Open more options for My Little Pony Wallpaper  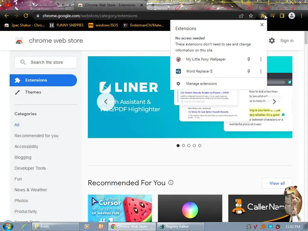click(x=261, y=59)
